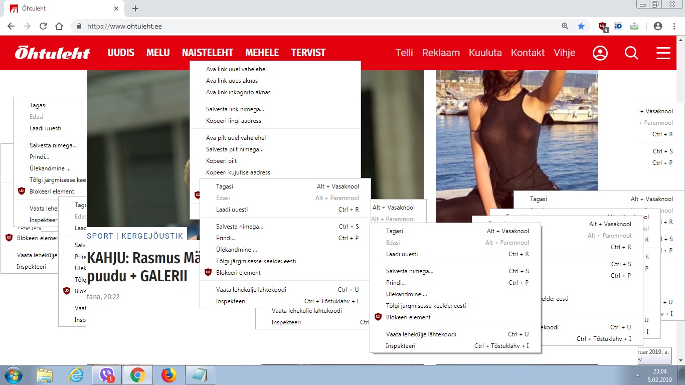Choose 'Ava link uuel vahelehel'

[275, 69]
